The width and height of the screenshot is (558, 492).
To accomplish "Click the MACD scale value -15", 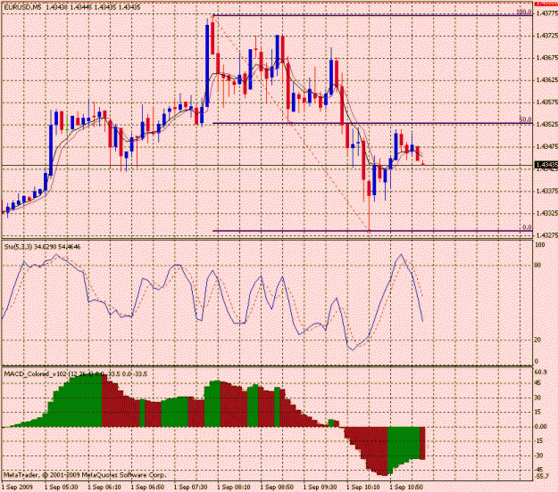I will [x=539, y=441].
